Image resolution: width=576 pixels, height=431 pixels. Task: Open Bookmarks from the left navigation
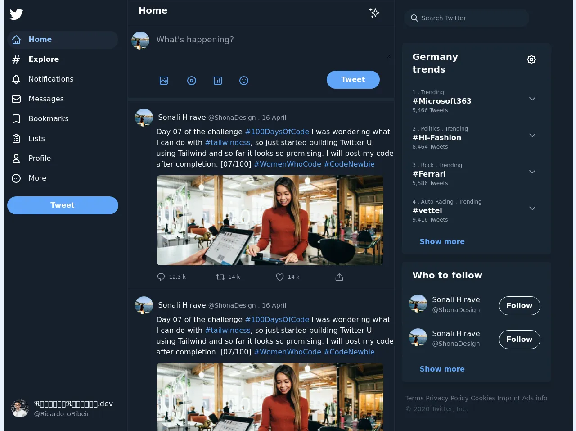coord(48,119)
